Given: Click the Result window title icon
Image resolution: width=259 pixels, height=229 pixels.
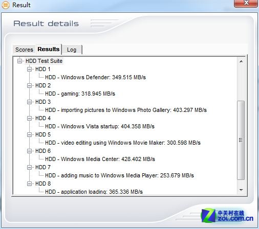Looking at the screenshot, I should pos(6,5).
